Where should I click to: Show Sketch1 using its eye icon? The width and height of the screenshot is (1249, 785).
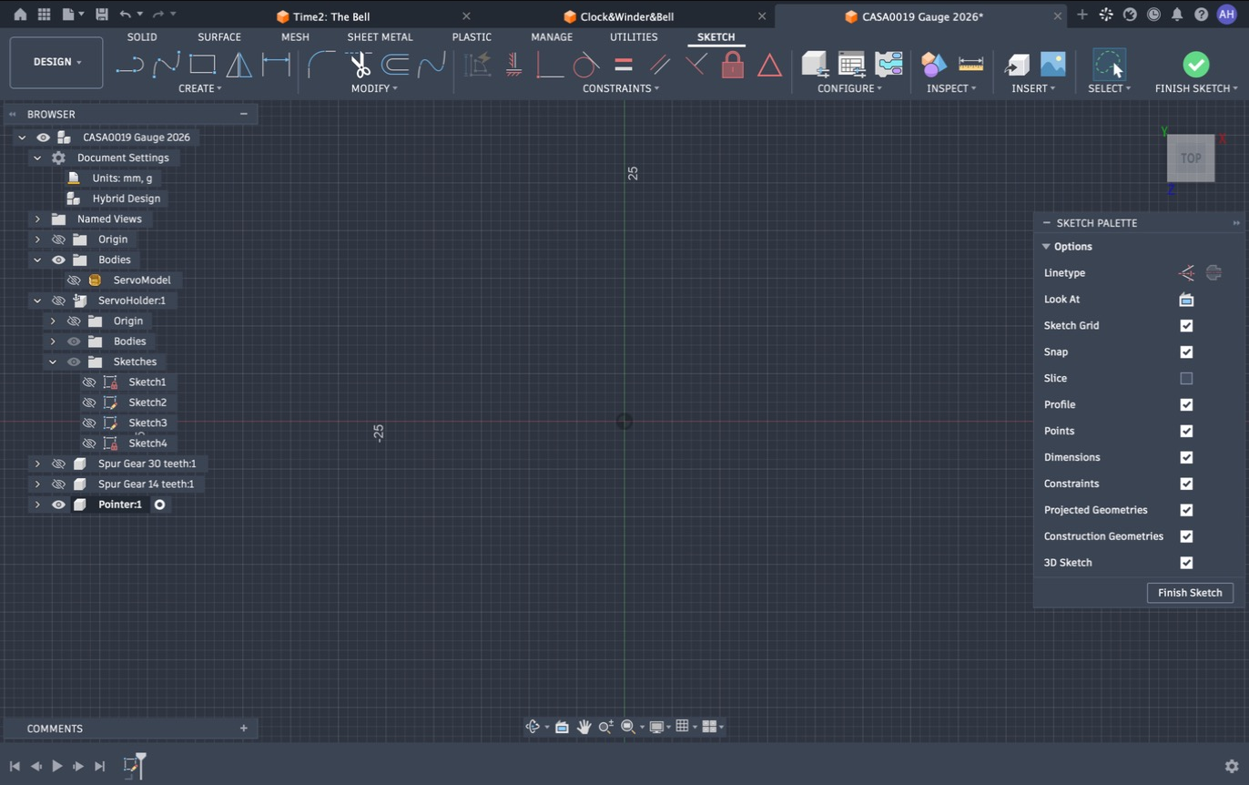[89, 382]
